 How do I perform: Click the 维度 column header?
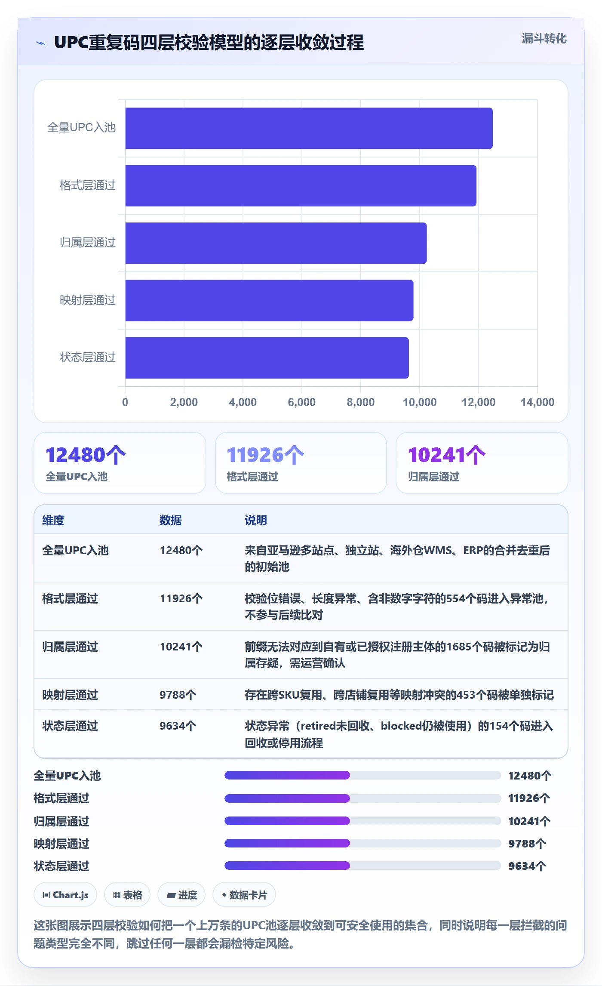(53, 520)
